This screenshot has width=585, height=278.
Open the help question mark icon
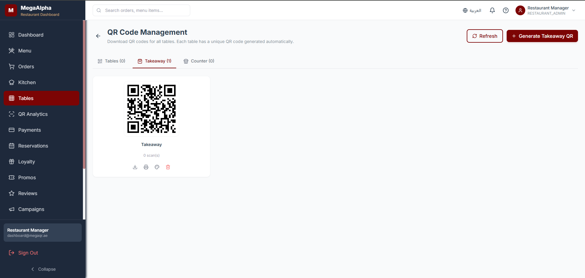(x=506, y=10)
